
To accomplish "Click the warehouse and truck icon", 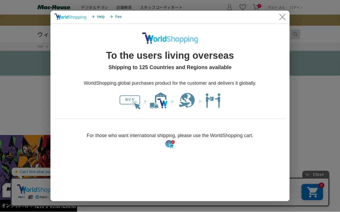I will coord(159,100).
